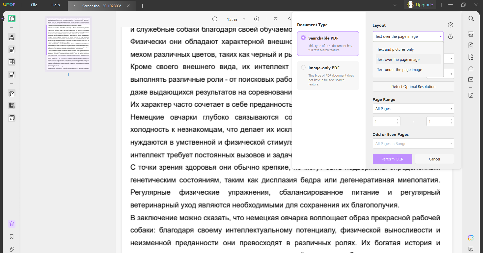Image resolution: width=483 pixels, height=253 pixels.
Task: Click the Layout help question mark
Action: [x=451, y=25]
